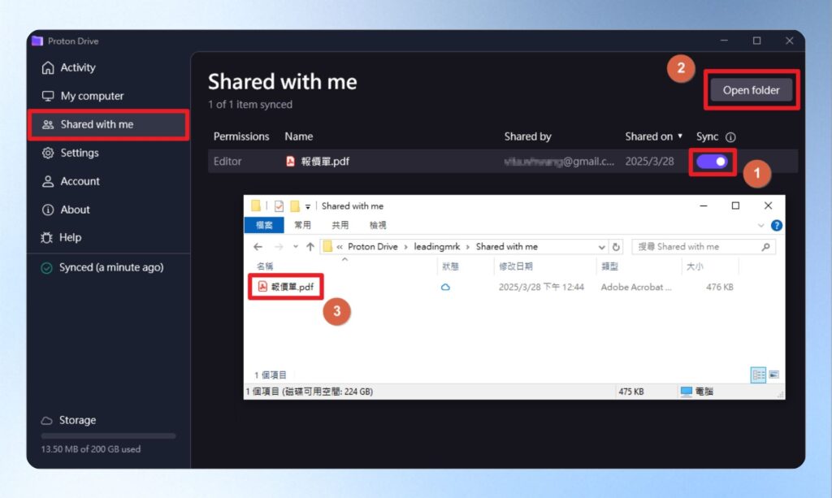
Task: Click the Sync info icon
Action: point(730,137)
